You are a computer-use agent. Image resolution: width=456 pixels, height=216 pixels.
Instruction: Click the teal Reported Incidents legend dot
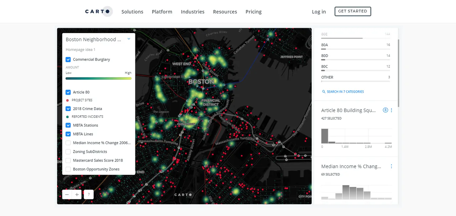(68, 117)
